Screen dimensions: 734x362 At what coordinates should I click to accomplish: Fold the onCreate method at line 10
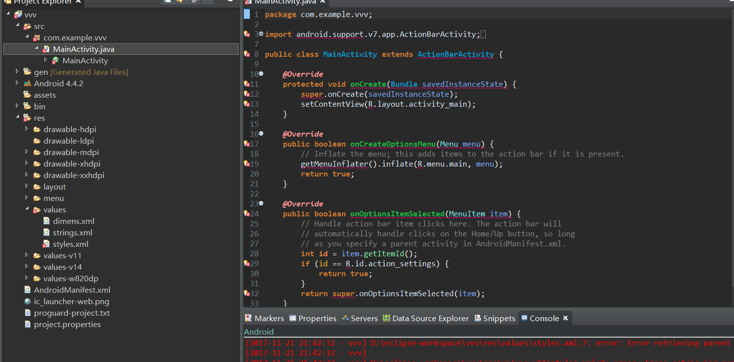[x=261, y=74]
